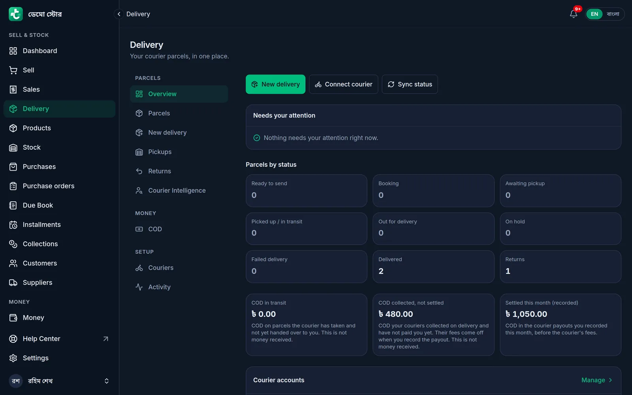
Task: Collapse sidebar with back chevron
Action: coord(118,14)
